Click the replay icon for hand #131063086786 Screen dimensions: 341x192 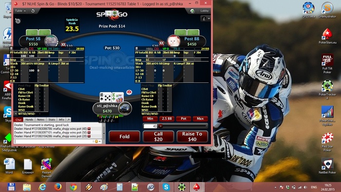tap(89, 129)
